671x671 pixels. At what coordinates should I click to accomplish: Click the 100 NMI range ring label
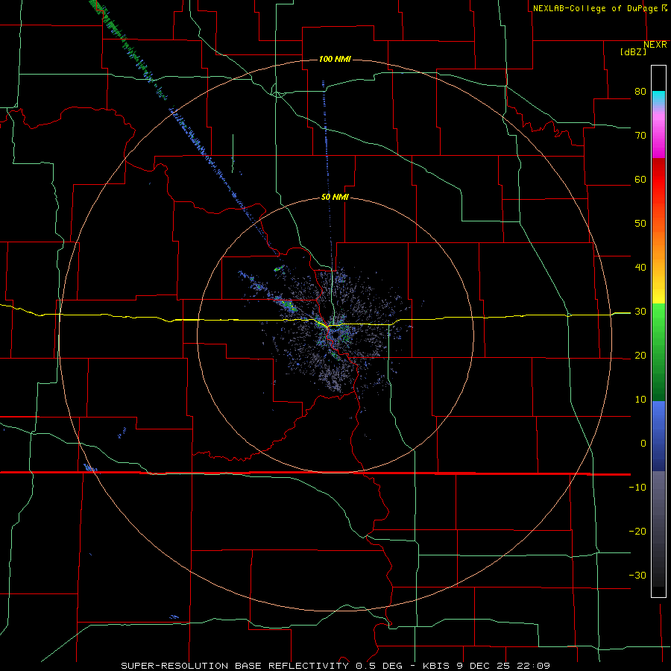pos(335,59)
